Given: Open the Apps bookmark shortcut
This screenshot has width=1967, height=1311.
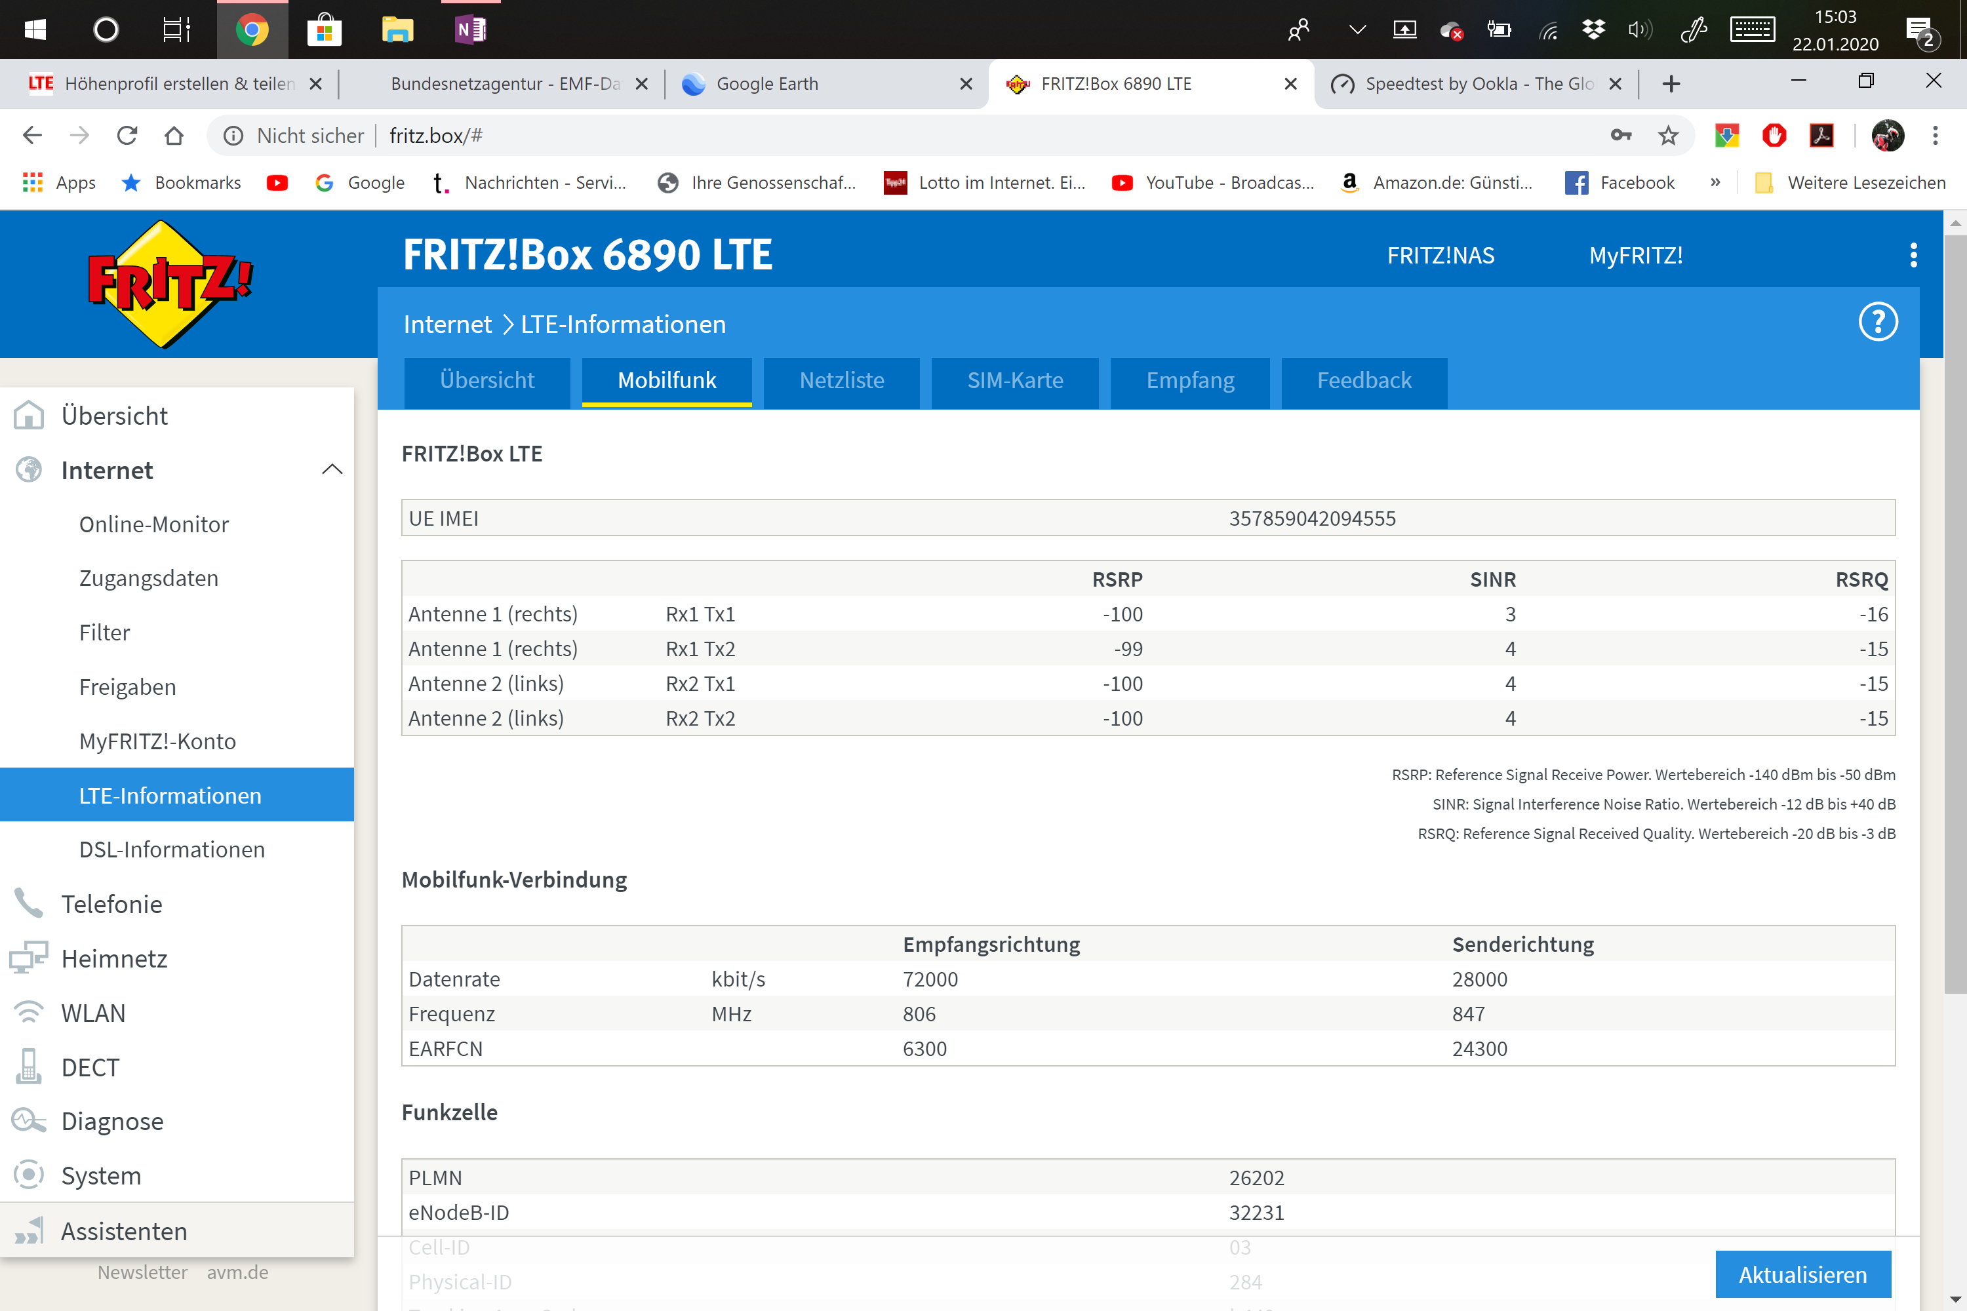Looking at the screenshot, I should [x=58, y=182].
